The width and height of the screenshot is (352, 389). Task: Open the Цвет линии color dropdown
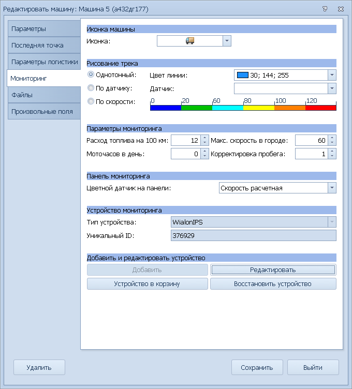(332, 75)
